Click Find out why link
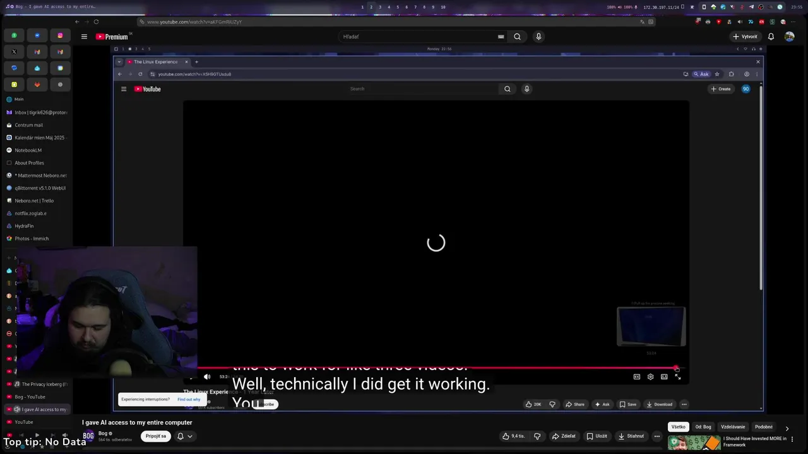This screenshot has height=454, width=808. coord(189,399)
